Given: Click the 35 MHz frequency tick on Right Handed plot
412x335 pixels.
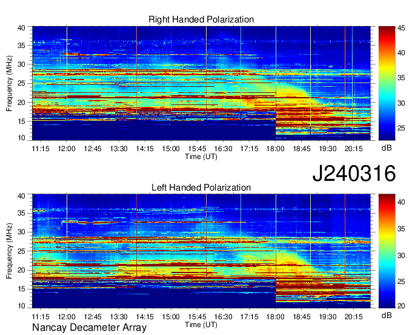Looking at the screenshot, I should pos(21,46).
